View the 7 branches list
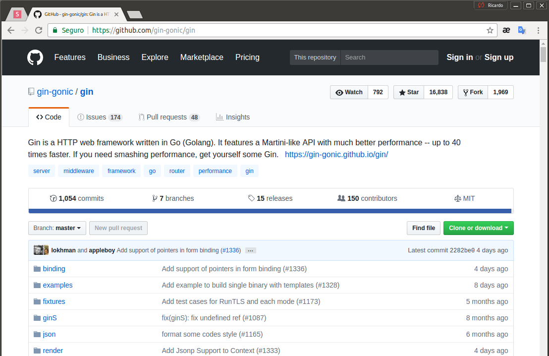 point(172,198)
